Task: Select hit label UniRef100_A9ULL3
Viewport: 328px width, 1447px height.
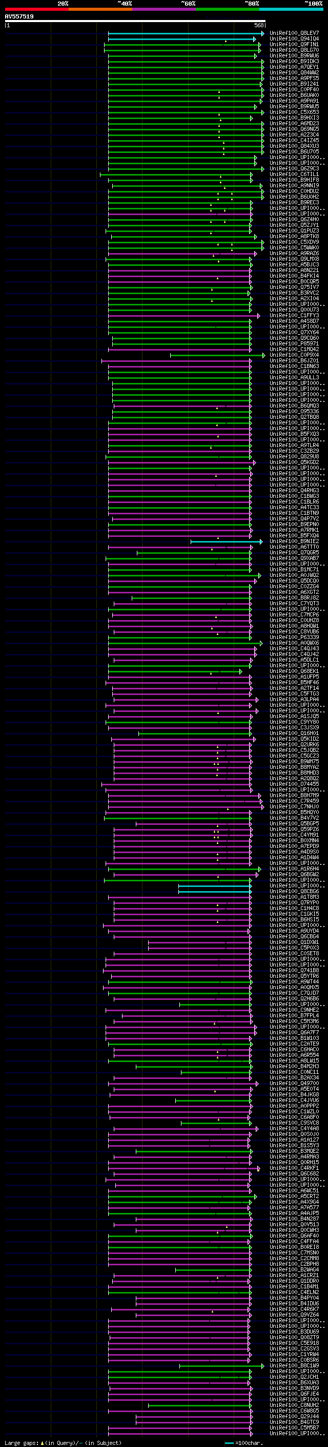Action: [x=294, y=377]
